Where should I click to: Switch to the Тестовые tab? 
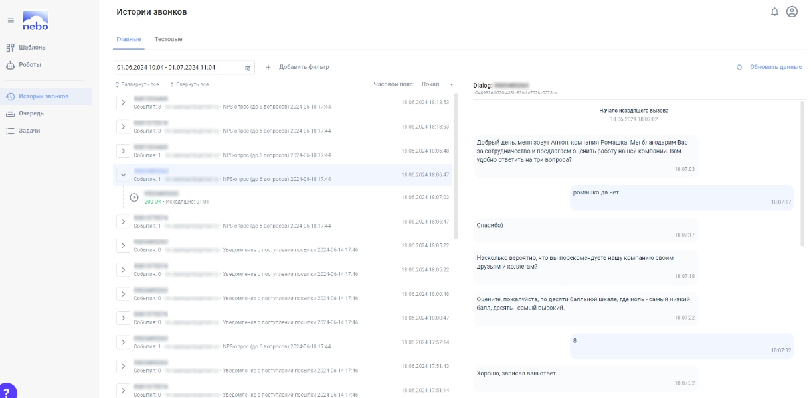point(168,39)
